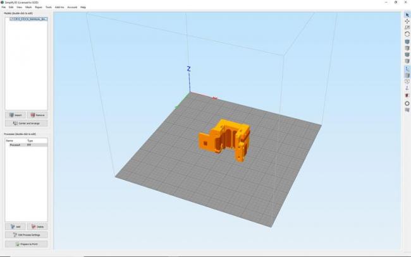Click Center and Arrange button
The height and width of the screenshot is (257, 411).
(26, 123)
